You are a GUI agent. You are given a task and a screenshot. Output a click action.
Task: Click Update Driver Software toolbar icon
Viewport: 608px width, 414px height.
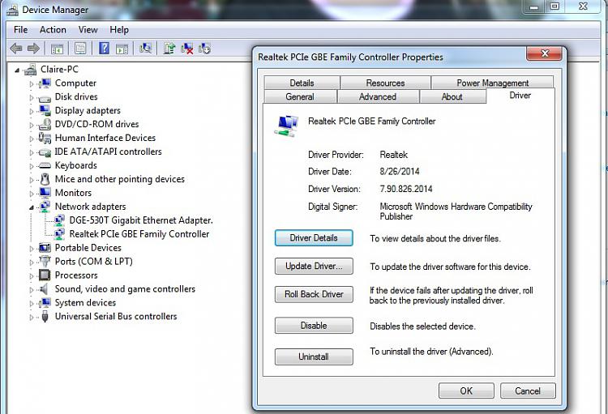click(x=169, y=49)
